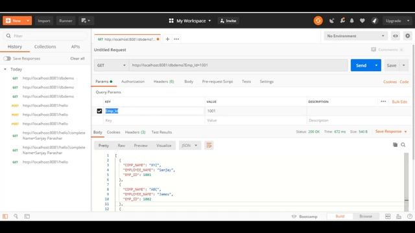Click the rocket icon near Upgrade

click(375, 21)
